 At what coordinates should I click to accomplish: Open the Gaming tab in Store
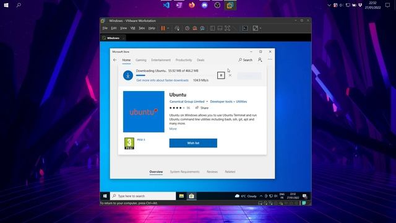(141, 60)
